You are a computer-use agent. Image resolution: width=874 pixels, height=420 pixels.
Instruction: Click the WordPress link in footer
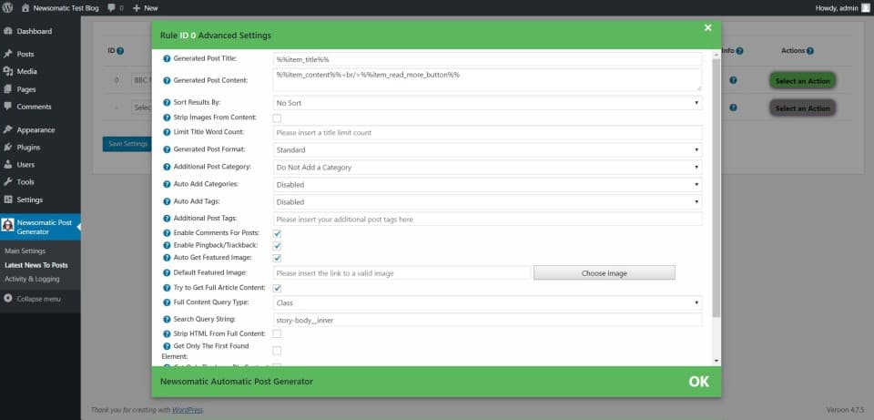point(188,410)
